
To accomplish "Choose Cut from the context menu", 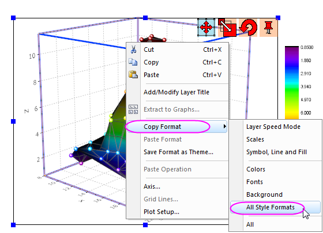I will (x=178, y=49).
